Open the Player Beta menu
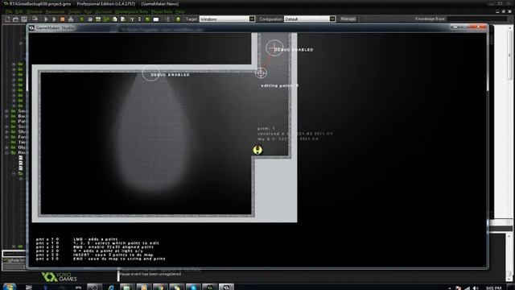Viewport: 515px width, 290px height. [x=162, y=11]
